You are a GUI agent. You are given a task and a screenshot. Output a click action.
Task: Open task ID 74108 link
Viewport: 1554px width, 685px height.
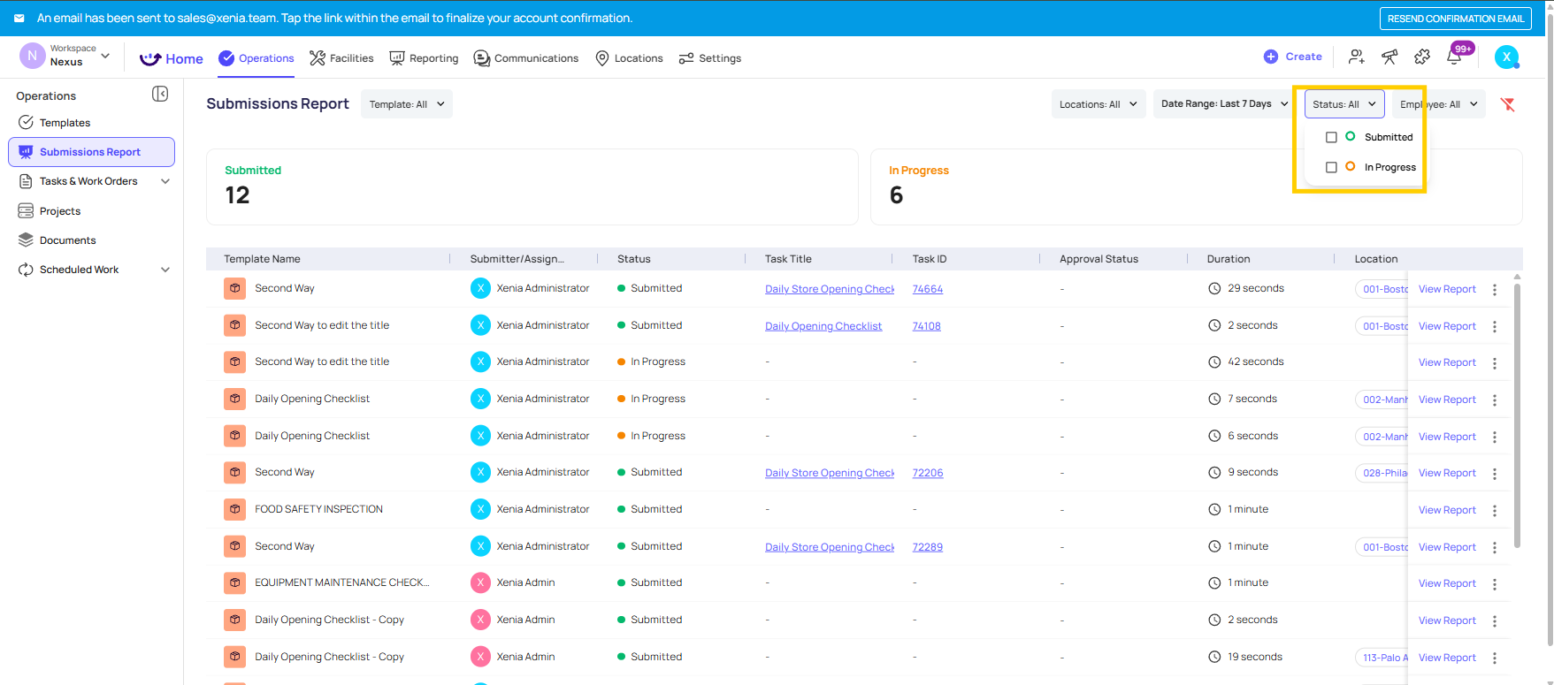pyautogui.click(x=926, y=326)
